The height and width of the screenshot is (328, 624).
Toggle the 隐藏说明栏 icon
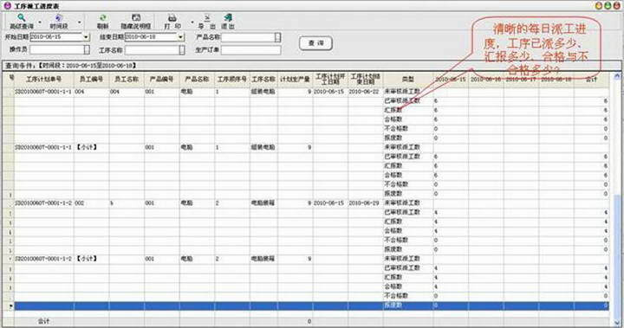click(136, 21)
